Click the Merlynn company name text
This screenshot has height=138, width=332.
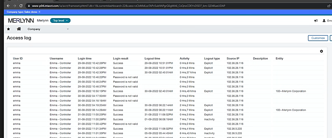click(43, 21)
